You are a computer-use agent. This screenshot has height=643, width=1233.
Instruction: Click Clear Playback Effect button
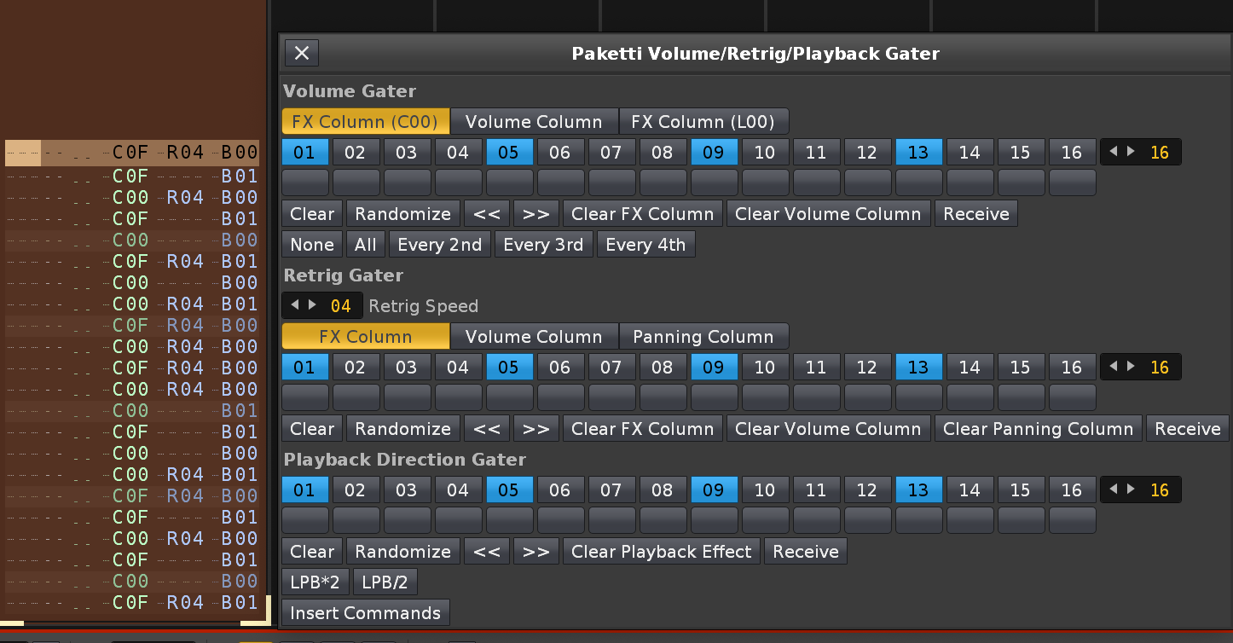661,552
